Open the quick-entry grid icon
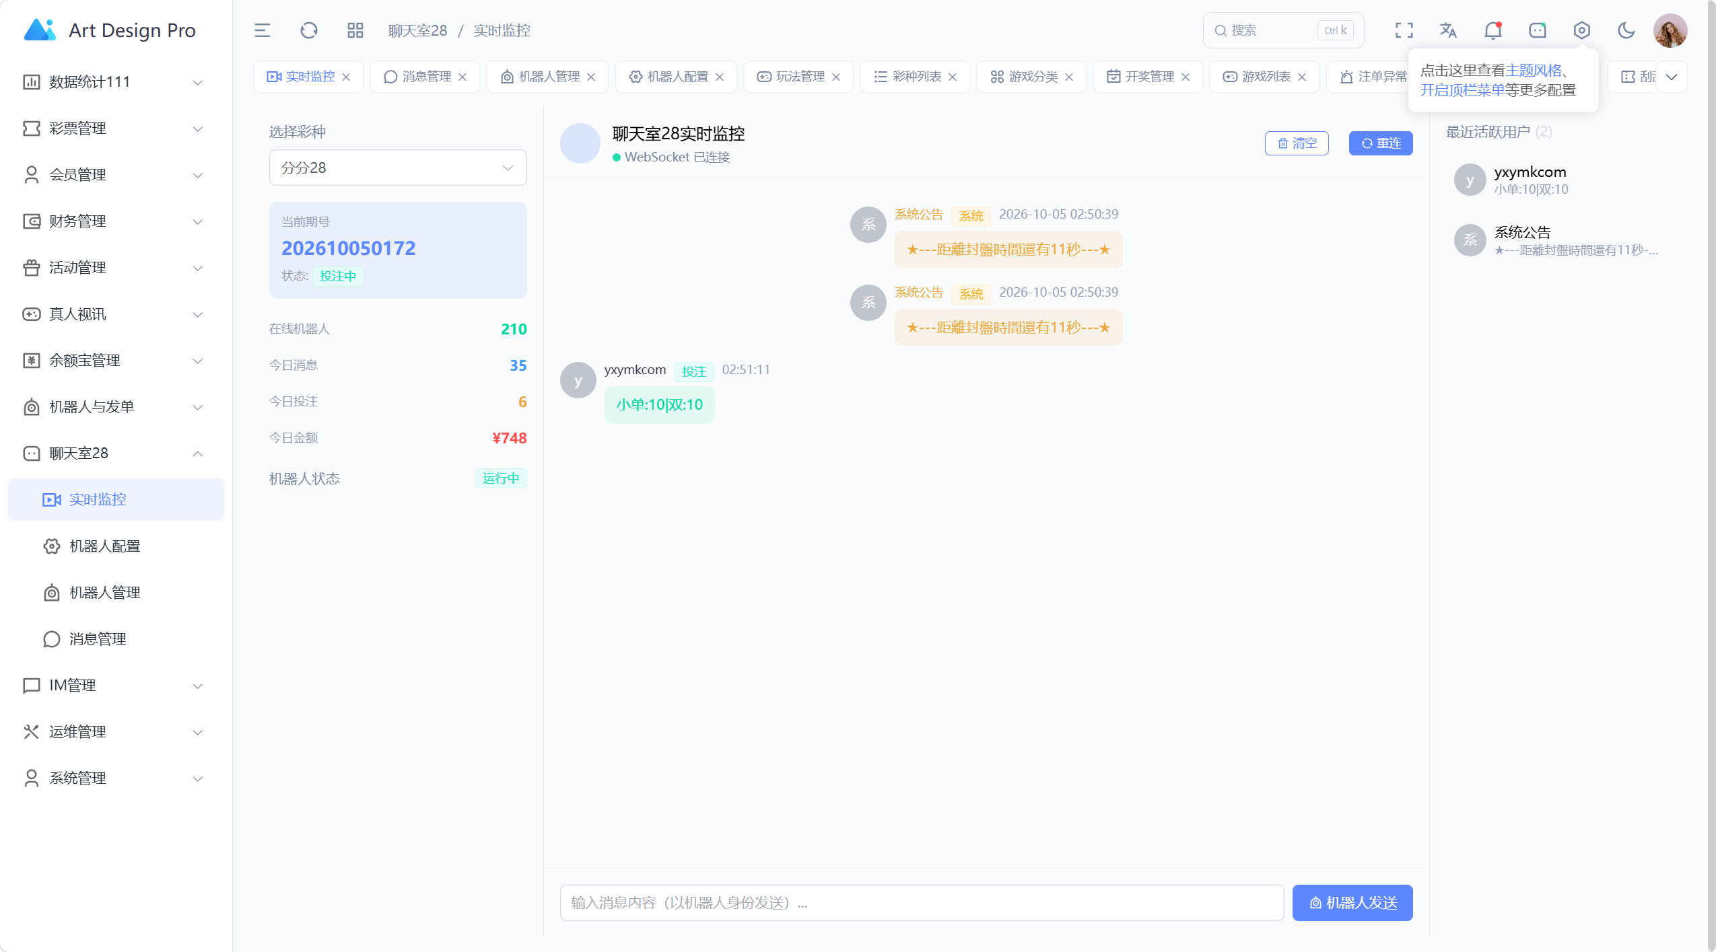 tap(355, 30)
